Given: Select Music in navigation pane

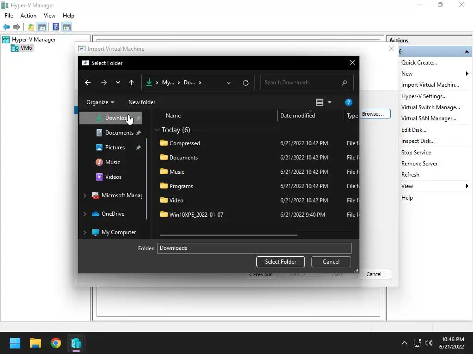Looking at the screenshot, I should pyautogui.click(x=113, y=162).
